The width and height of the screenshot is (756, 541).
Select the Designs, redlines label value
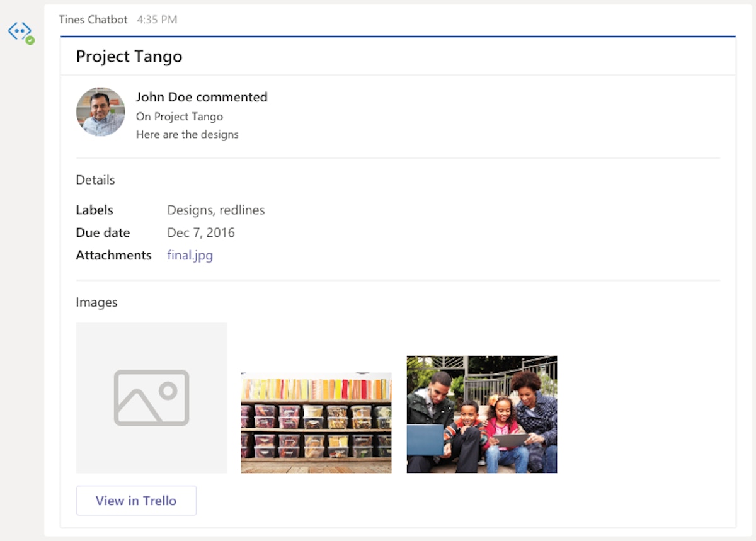[216, 210]
